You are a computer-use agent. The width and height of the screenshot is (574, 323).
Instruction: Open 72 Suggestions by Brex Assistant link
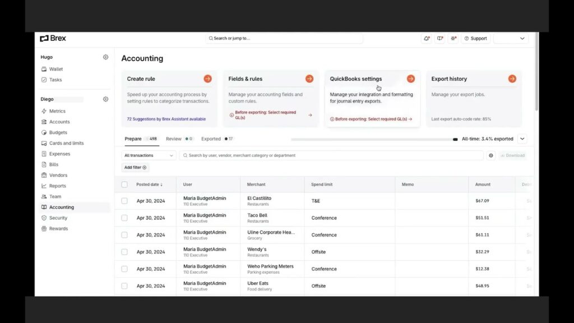click(166, 119)
